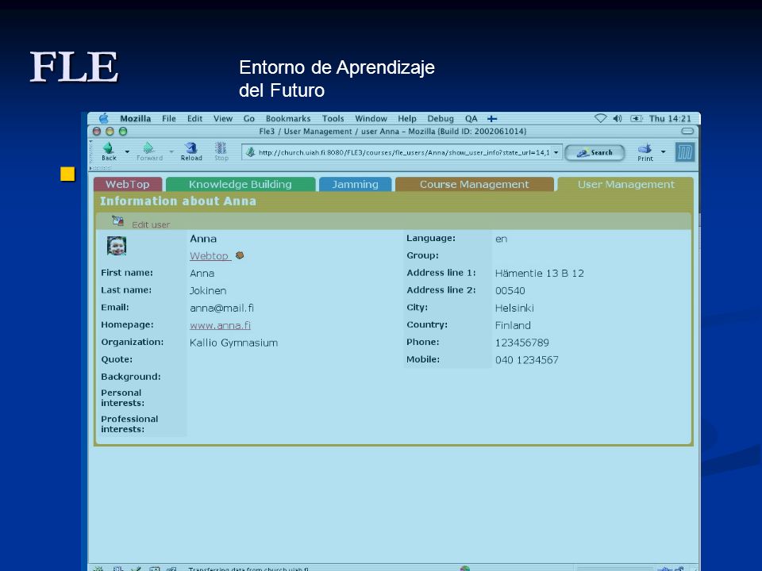
Task: Switch to the WebTop tab
Action: point(128,184)
